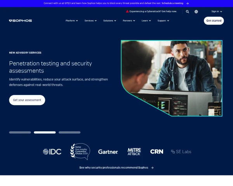Open the Services menu
The width and height of the screenshot is (233, 186).
[x=90, y=21]
